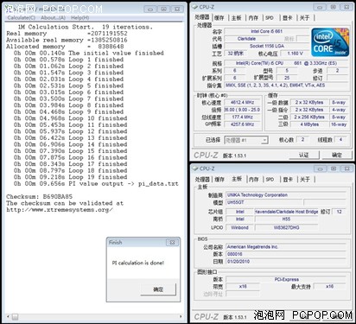This screenshot has width=356, height=324.
Task: Click the 认证 button in CPU-Z
Action: 304,155
